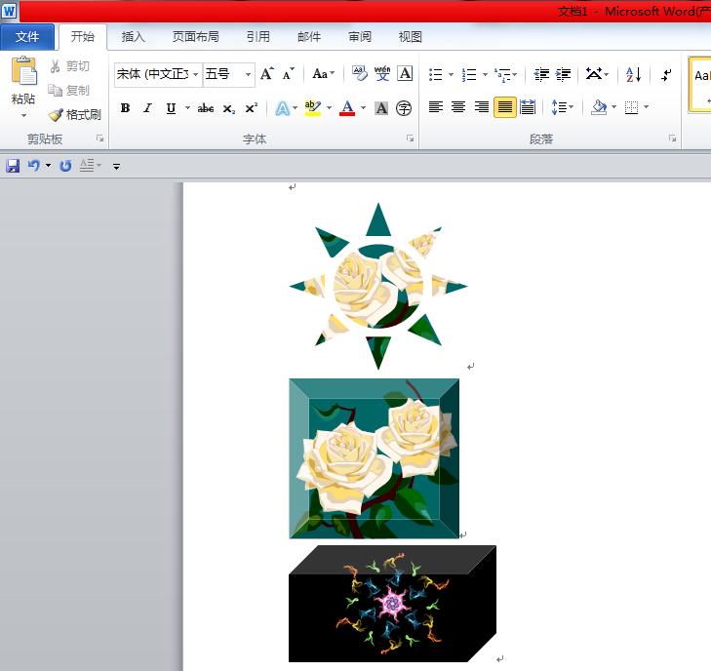
Task: Activate the 格式刷 Format Painter
Action: click(x=75, y=115)
